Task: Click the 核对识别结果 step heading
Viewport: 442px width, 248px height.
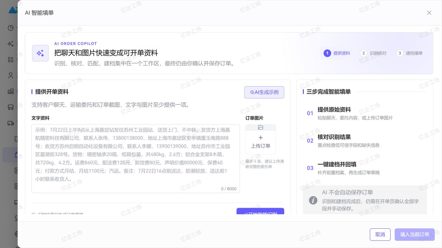Action: [x=334, y=137]
